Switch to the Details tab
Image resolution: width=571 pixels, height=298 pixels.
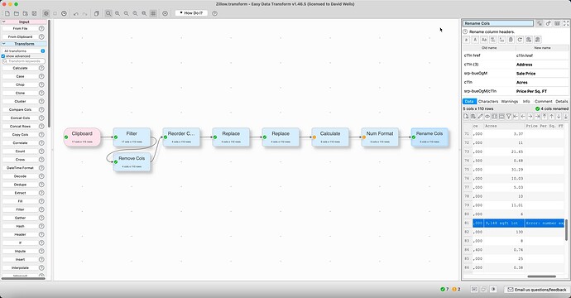(562, 101)
